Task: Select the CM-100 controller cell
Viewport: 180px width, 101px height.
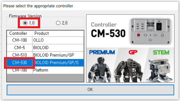Action: pyautogui.click(x=20, y=40)
